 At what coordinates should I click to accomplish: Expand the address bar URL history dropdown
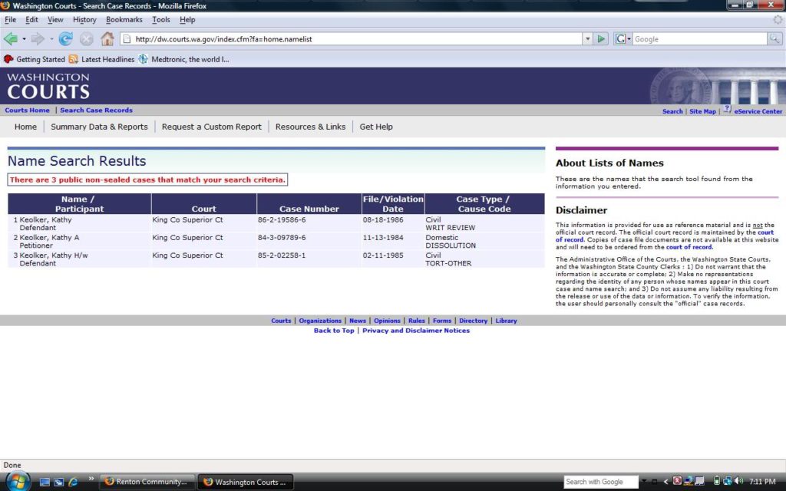(x=587, y=39)
